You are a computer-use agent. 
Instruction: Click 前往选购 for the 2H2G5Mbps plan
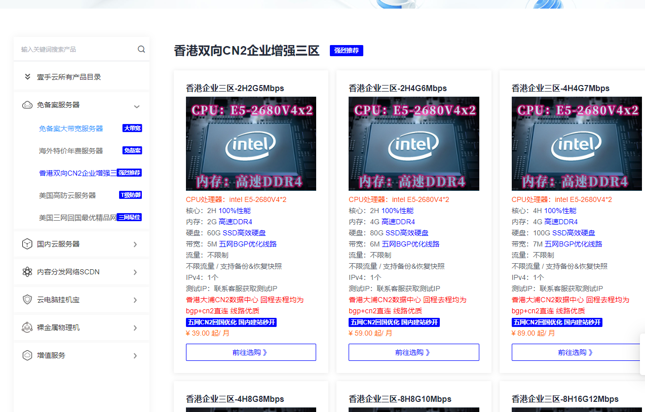[251, 352]
